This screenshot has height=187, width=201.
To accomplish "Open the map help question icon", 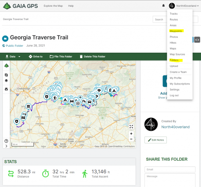I will (6, 141).
